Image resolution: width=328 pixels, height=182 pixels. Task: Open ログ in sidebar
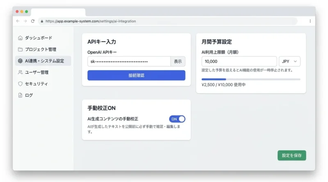pos(43,95)
